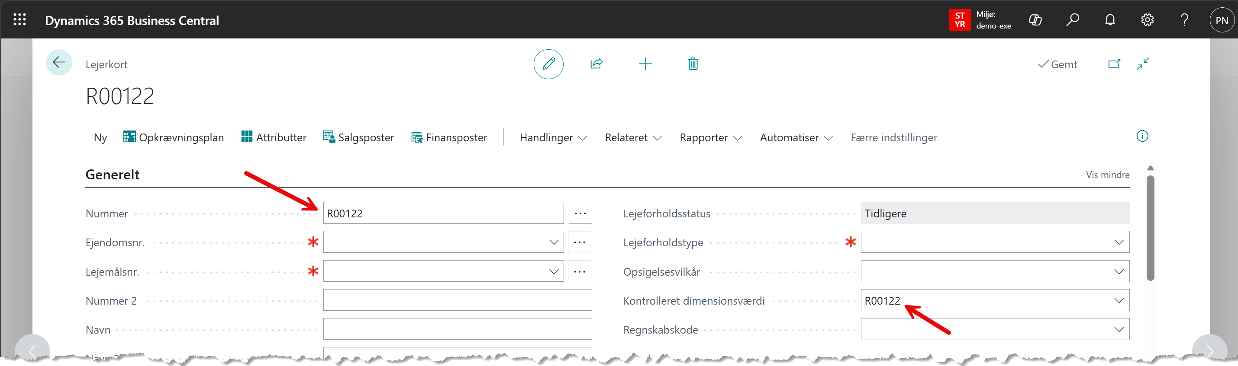Viewport: 1238px width, 366px height.
Task: Click the plus icon to create new
Action: (645, 64)
